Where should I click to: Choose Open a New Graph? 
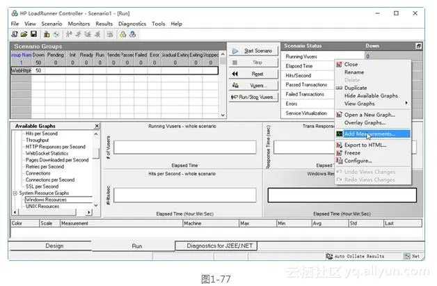pos(373,115)
